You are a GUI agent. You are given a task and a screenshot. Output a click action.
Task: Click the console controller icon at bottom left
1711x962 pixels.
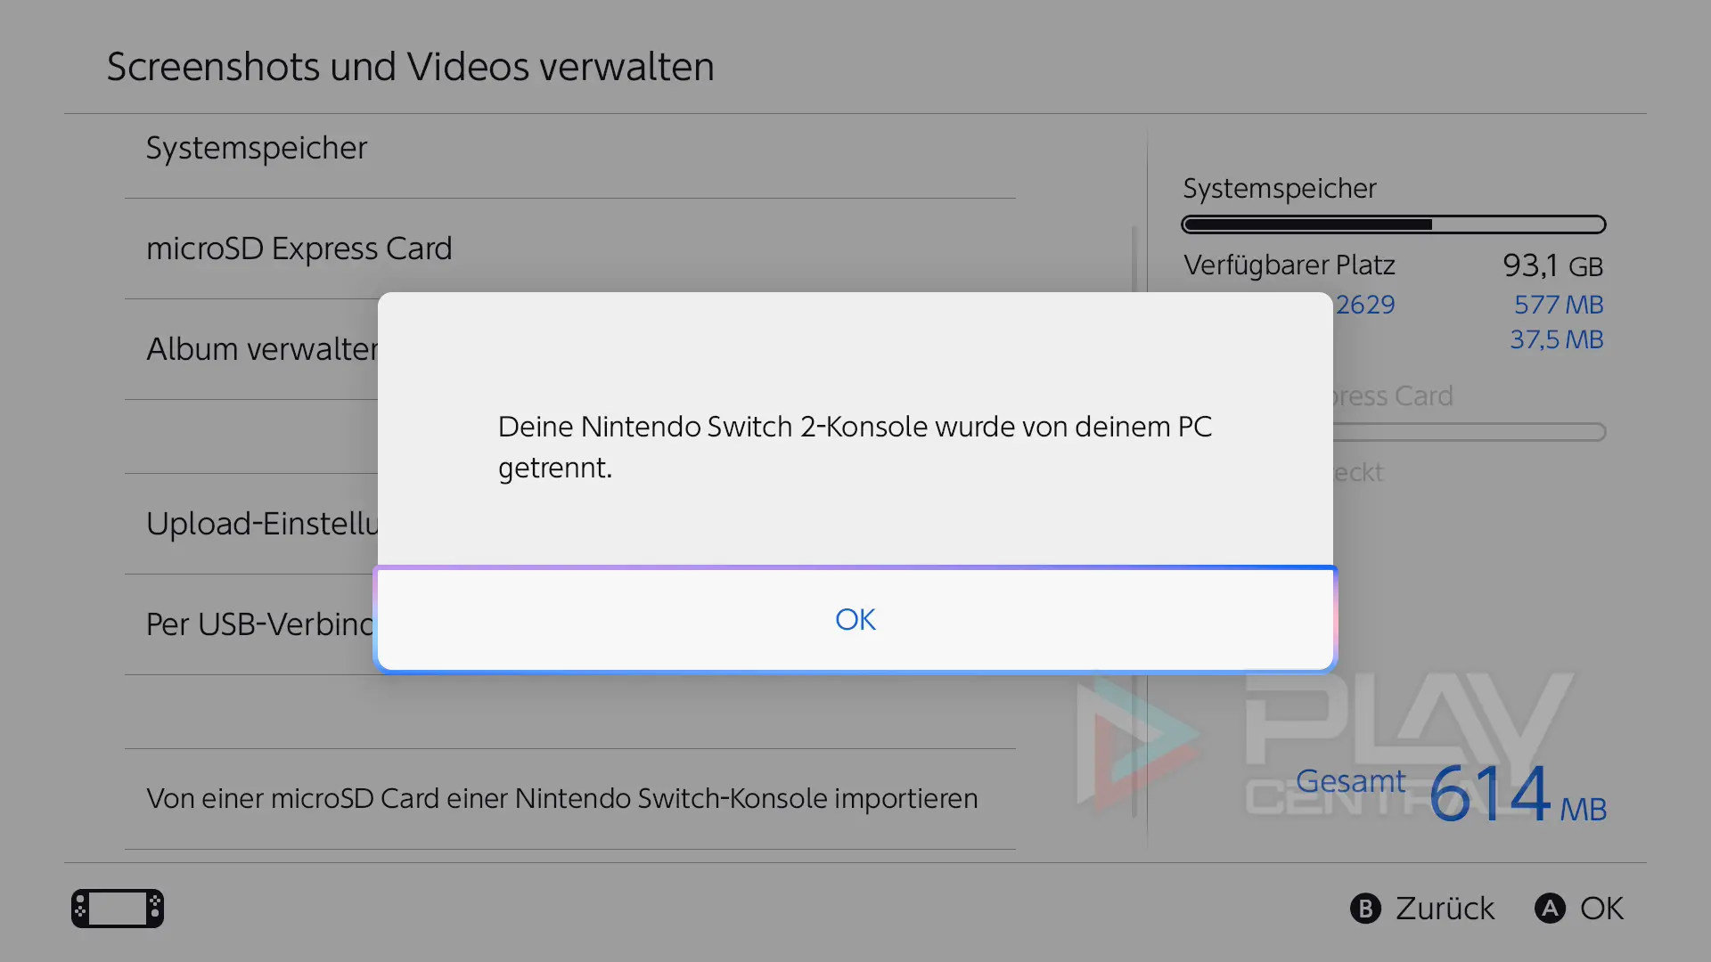point(118,909)
